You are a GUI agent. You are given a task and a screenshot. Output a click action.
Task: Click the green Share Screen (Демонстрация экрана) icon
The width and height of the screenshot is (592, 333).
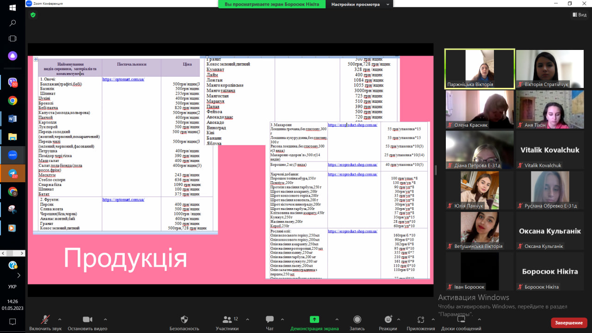[314, 320]
